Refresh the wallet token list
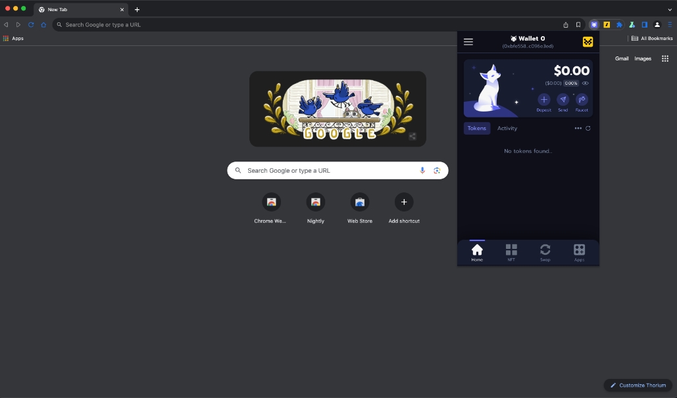This screenshot has height=398, width=677. (588, 128)
